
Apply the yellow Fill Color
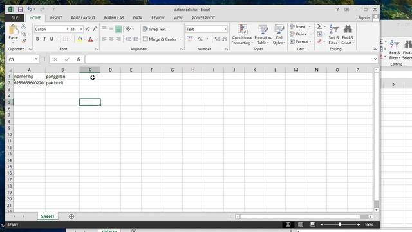tap(79, 39)
